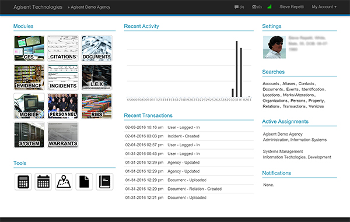Launch the blank document tool
Viewport: 350px width, 222px height.
84,182
